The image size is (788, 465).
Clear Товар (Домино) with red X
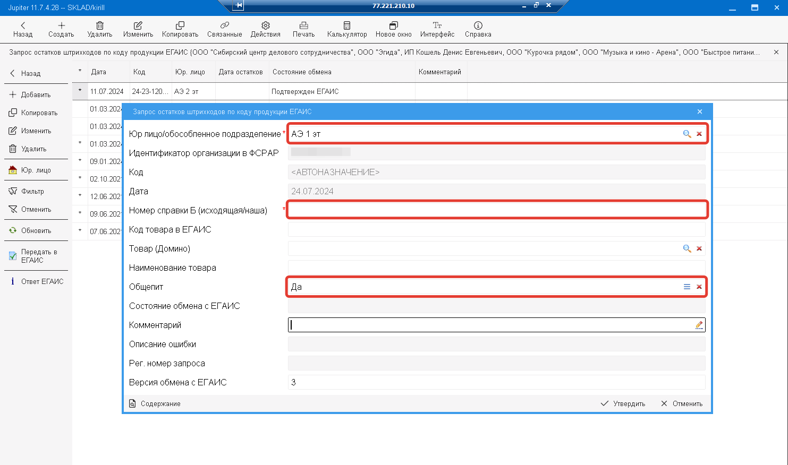pyautogui.click(x=699, y=248)
